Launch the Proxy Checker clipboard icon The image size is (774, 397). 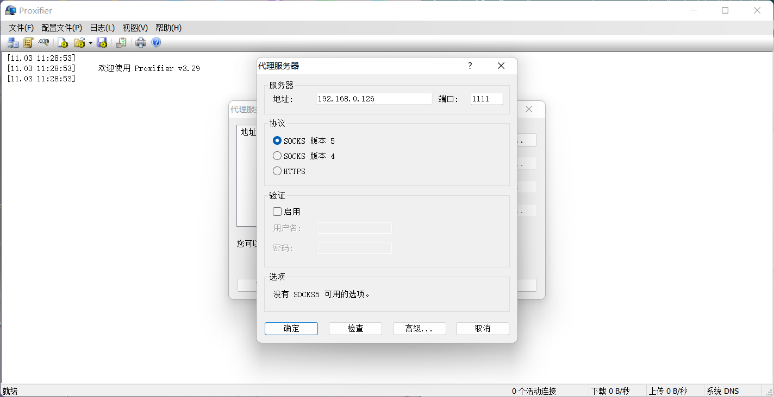point(121,43)
